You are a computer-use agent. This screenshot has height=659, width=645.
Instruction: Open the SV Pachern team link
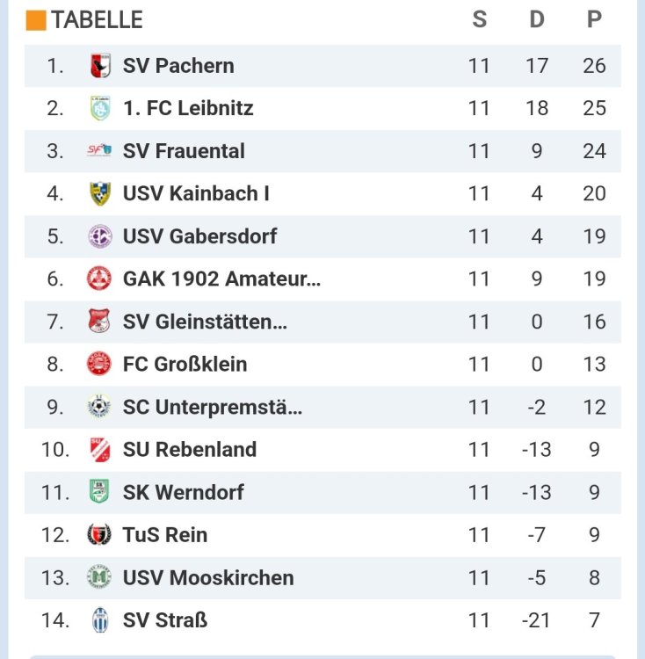click(x=178, y=66)
